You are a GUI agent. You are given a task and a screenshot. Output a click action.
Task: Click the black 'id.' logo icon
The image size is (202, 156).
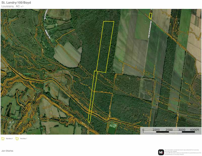point(161,152)
